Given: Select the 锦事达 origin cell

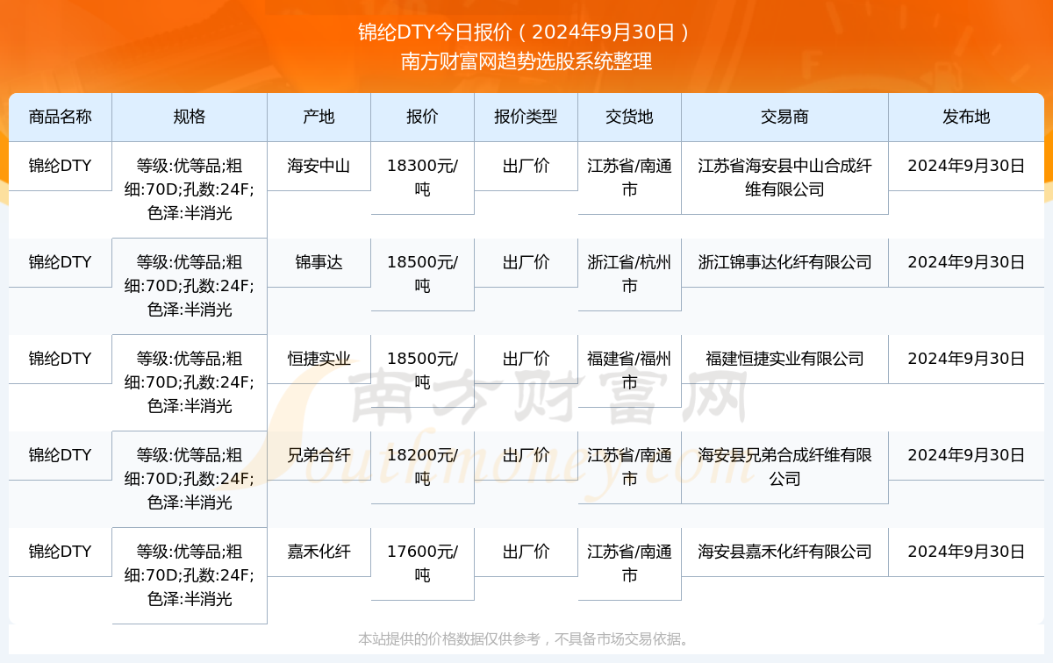Looking at the screenshot, I should tap(319, 262).
